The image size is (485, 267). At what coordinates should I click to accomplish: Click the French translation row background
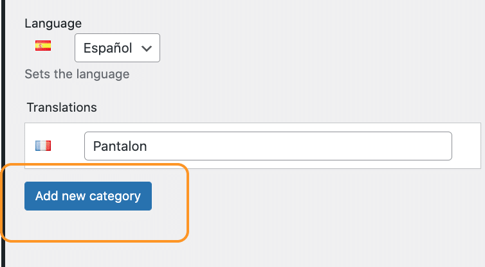point(253,146)
